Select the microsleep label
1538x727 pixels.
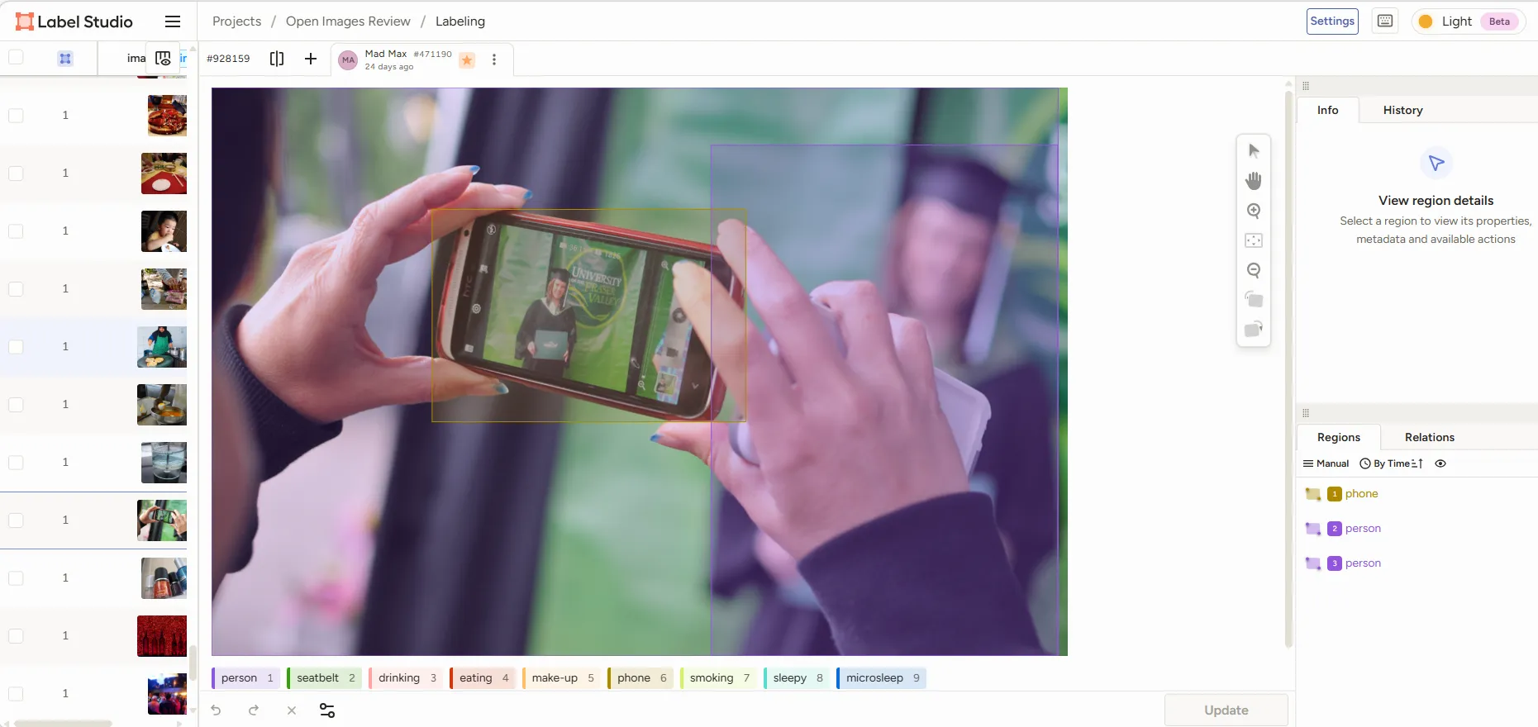(882, 678)
